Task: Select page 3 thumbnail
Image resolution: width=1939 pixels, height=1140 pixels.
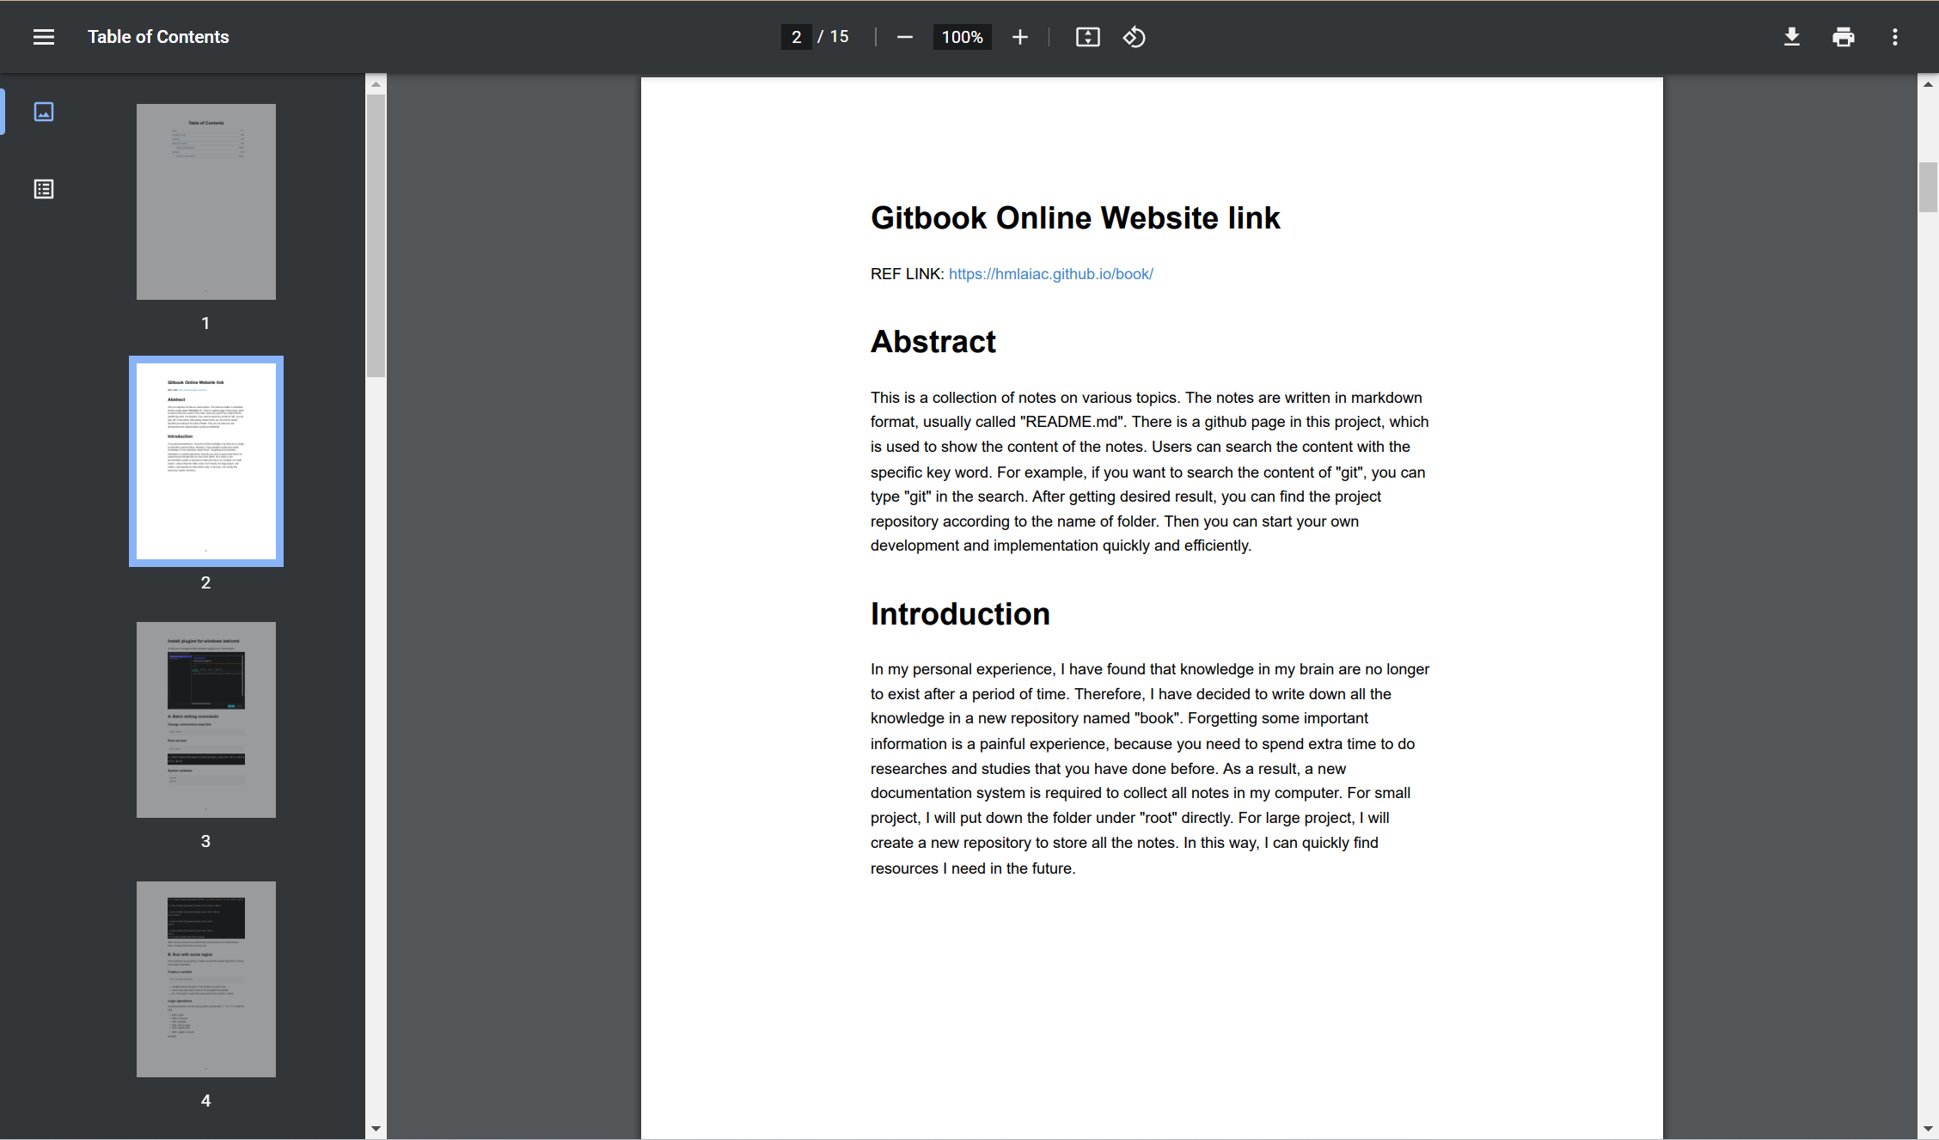Action: (206, 720)
